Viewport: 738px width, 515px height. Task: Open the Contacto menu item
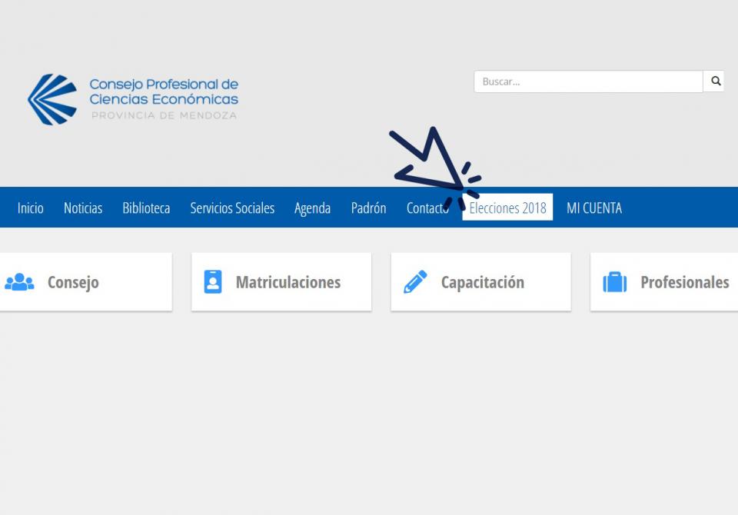point(428,208)
